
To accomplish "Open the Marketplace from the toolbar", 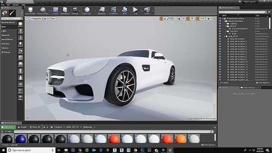I will pos(65,11).
